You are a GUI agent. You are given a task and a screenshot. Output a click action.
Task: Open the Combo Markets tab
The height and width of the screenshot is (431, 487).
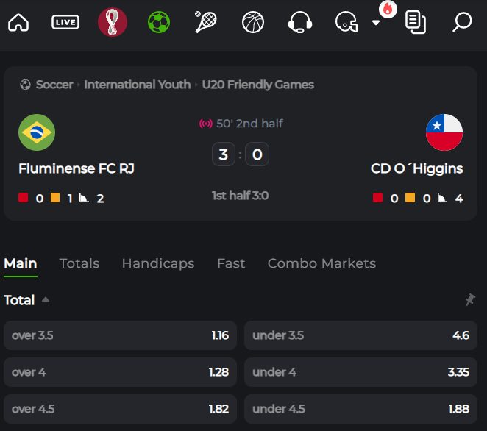(x=321, y=263)
